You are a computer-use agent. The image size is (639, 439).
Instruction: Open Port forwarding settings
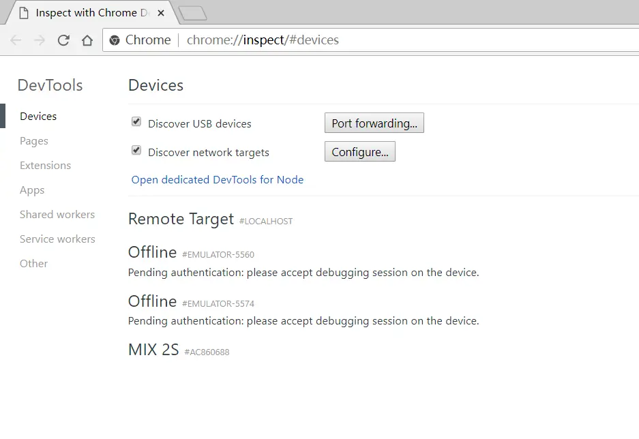click(x=374, y=123)
